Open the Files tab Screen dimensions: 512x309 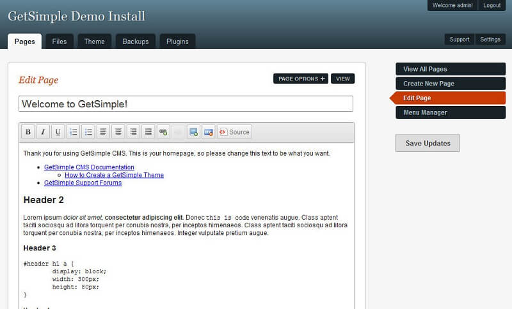coord(60,41)
